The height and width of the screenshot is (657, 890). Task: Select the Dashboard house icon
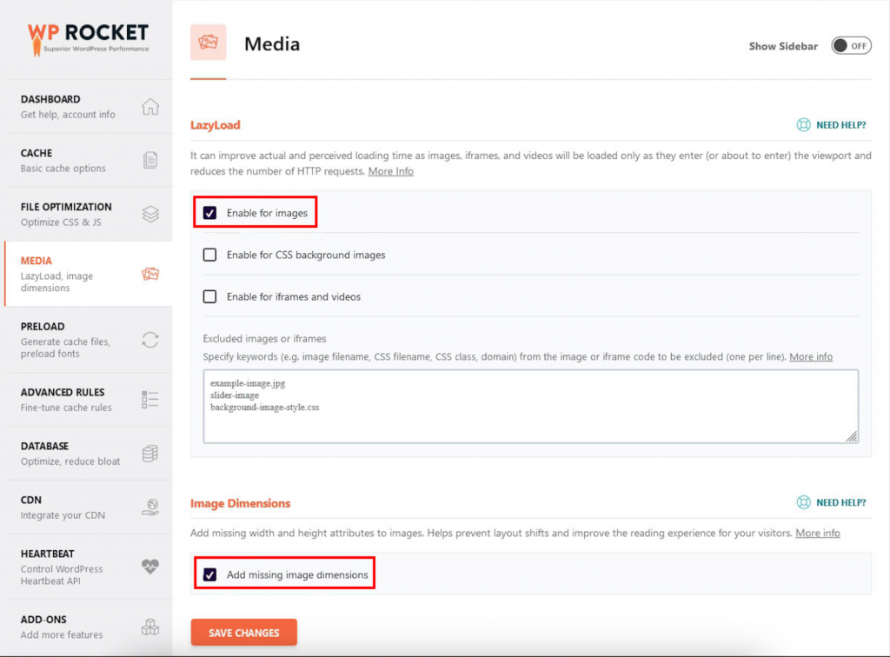click(x=149, y=106)
